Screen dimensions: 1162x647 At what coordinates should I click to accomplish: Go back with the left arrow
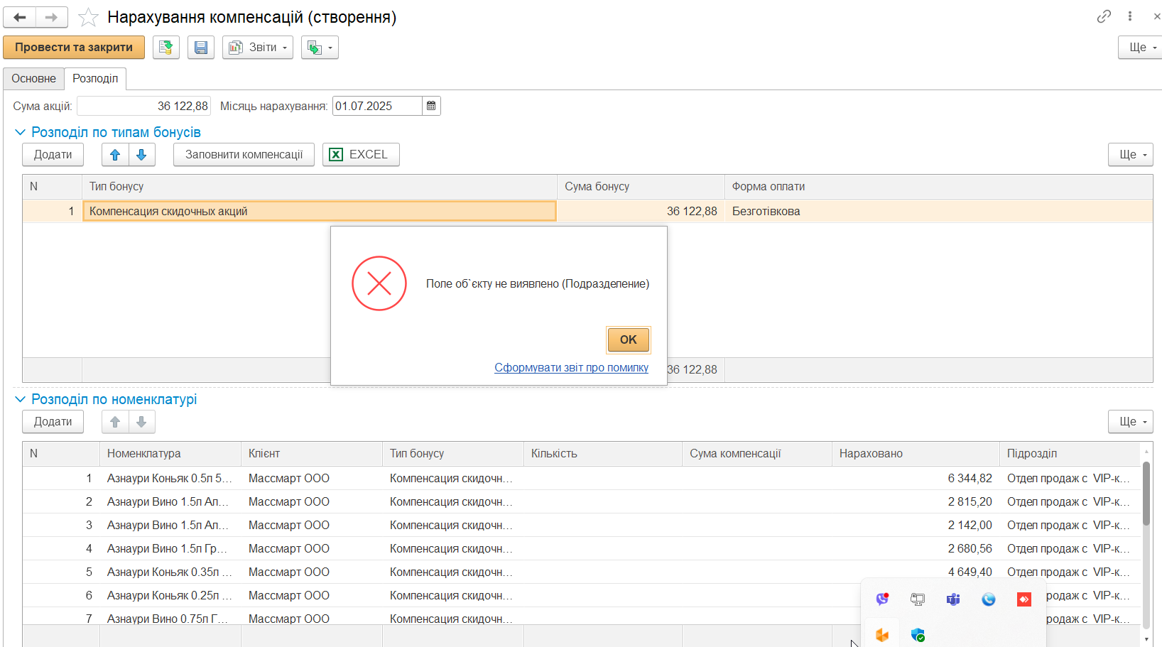click(x=20, y=17)
